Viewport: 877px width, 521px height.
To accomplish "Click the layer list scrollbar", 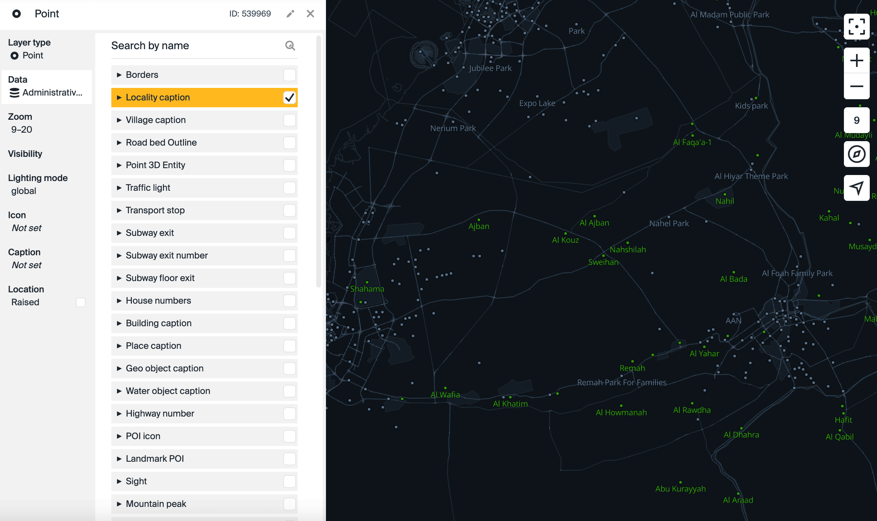I will pos(318,161).
